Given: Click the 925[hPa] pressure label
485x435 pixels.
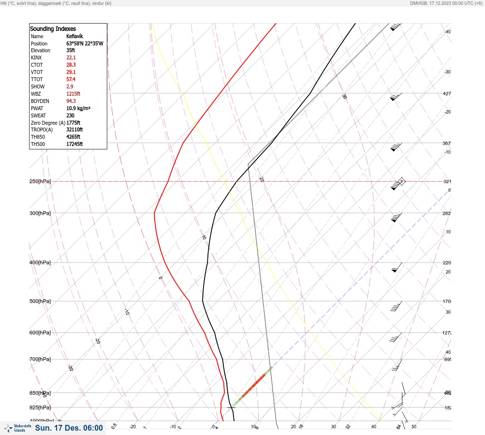Looking at the screenshot, I should click(x=40, y=407).
